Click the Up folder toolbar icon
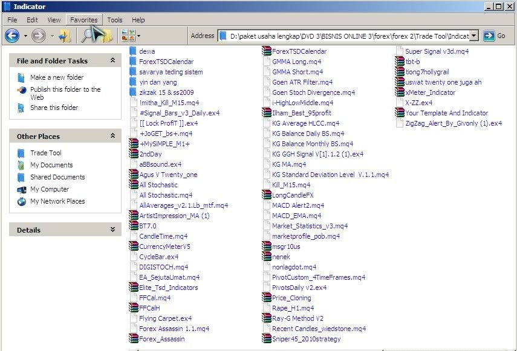The height and width of the screenshot is (351, 517). click(x=65, y=36)
